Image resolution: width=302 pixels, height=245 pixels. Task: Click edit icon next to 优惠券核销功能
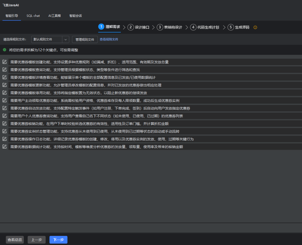coord(4,124)
